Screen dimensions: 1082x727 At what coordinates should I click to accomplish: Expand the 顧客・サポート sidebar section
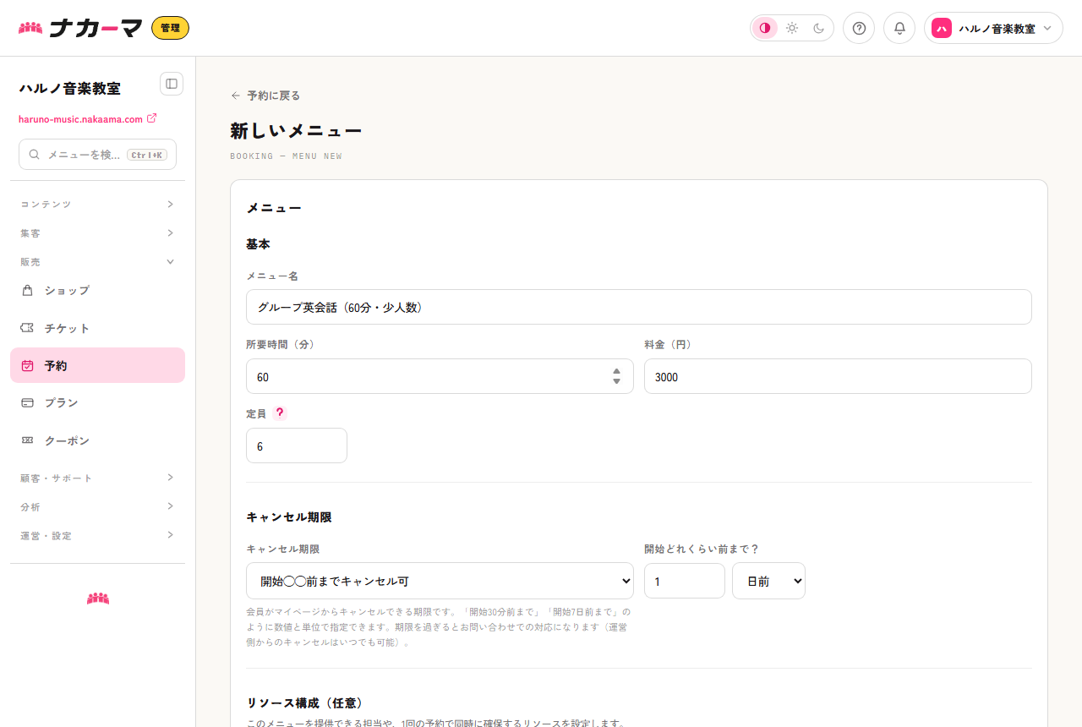tap(97, 478)
